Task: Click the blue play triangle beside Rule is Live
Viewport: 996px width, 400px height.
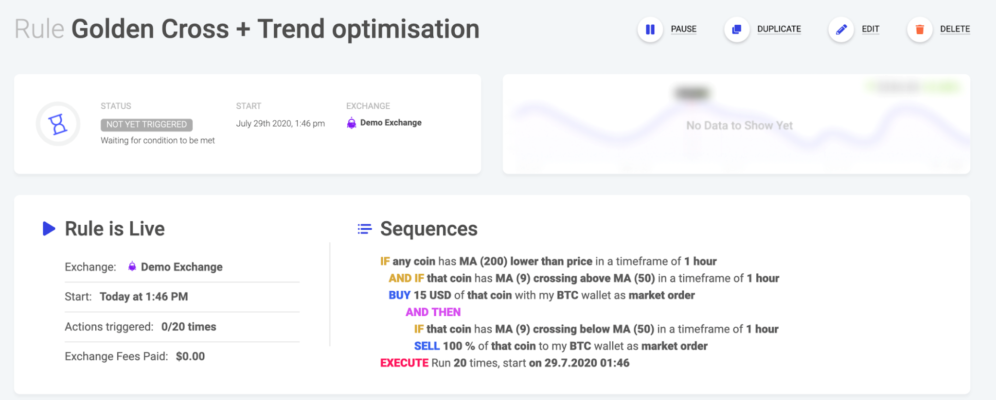Action: tap(48, 229)
